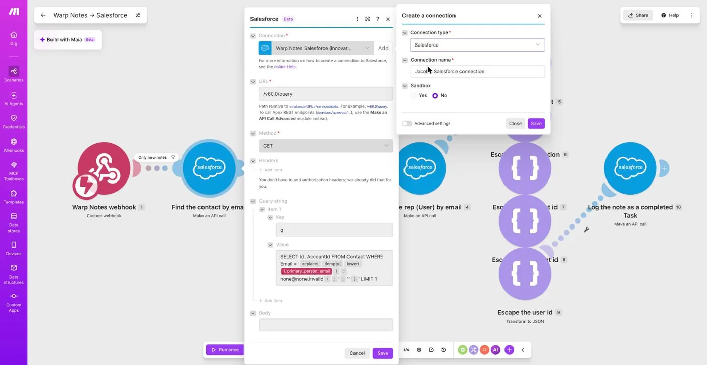Add module after Log the note Task
Viewport: 707px width, 365px height.
click(x=664, y=168)
